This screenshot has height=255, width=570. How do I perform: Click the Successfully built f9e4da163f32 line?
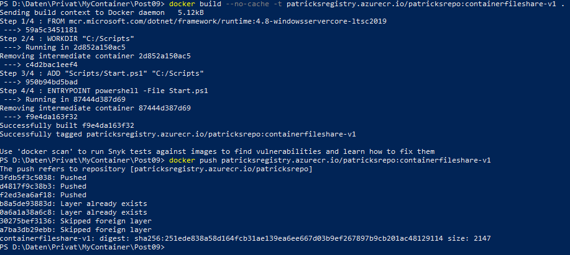(67, 126)
